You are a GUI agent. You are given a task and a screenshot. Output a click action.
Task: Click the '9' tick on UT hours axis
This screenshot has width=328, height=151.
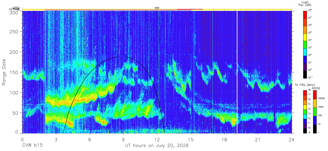coord(123,140)
